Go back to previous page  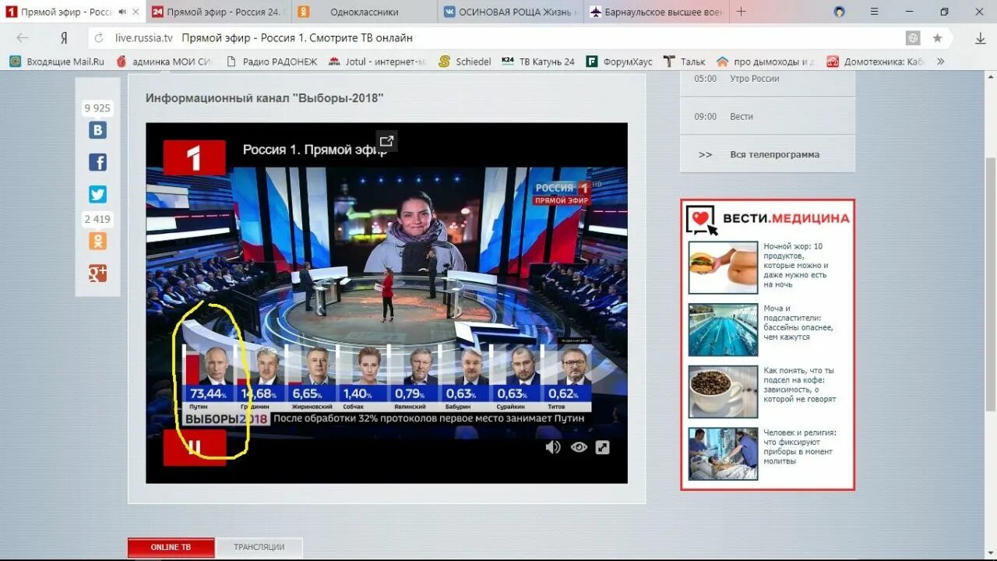23,38
